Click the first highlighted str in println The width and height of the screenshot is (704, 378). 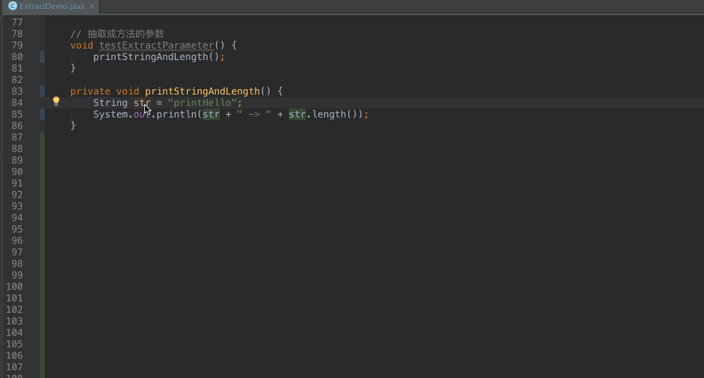coord(211,114)
